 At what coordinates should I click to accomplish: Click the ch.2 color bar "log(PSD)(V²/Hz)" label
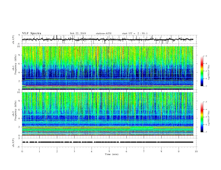[209, 119]
